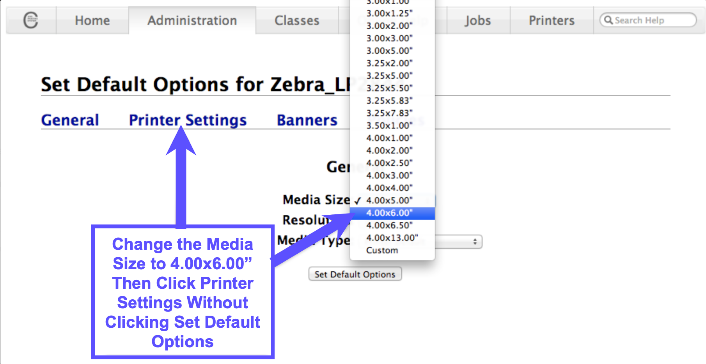
Task: Open the Banners section link
Action: (x=307, y=120)
